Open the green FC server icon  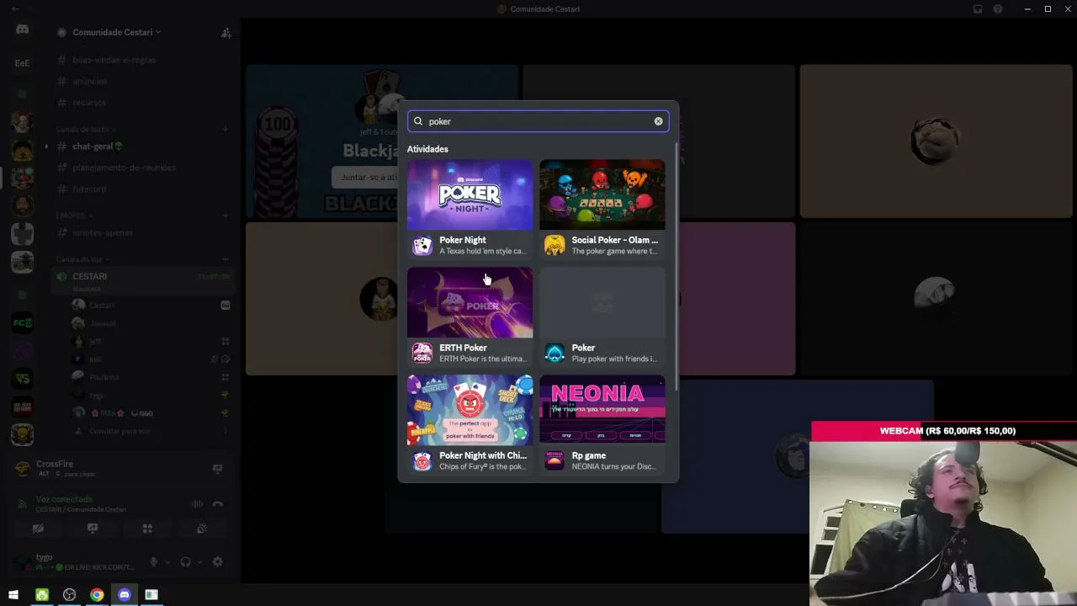pos(23,322)
